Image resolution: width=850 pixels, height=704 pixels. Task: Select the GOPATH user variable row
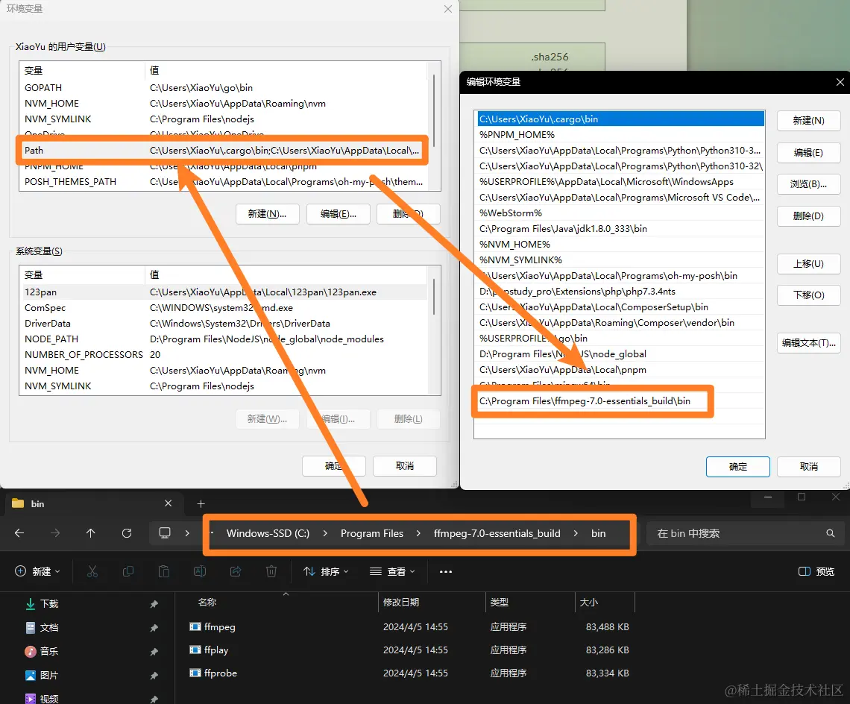[x=223, y=87]
